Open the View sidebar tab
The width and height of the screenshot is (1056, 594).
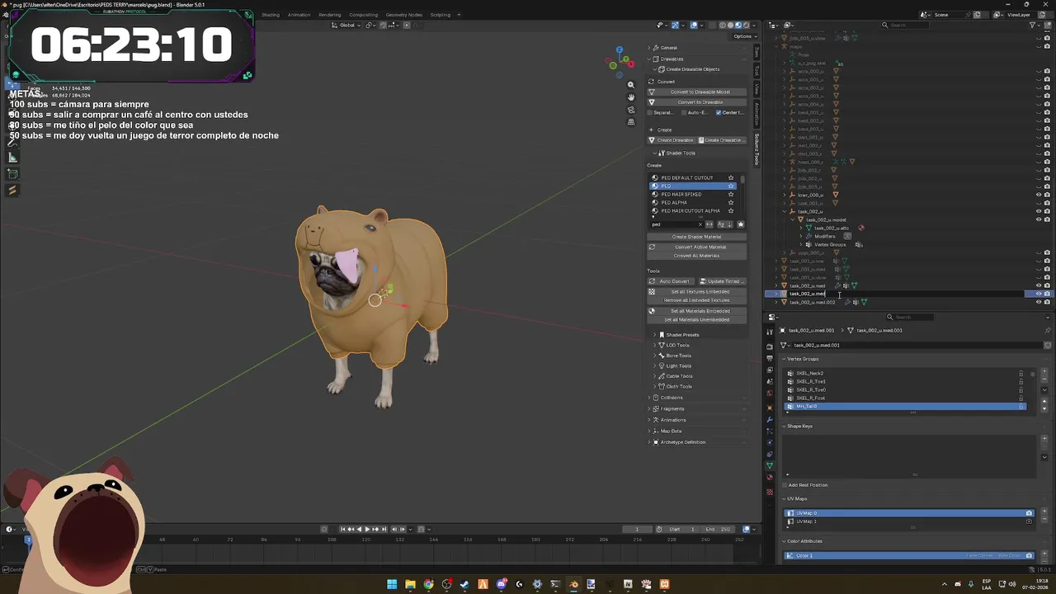[757, 88]
